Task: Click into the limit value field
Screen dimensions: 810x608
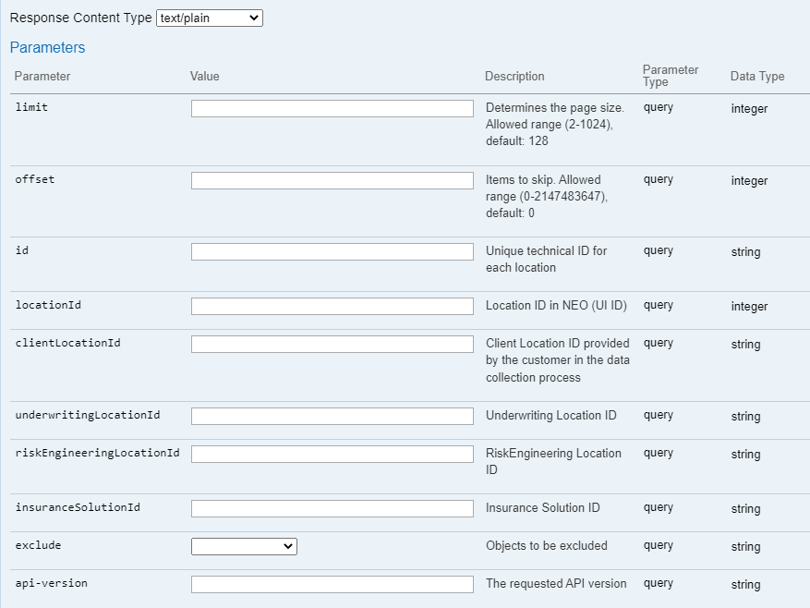Action: 331,108
